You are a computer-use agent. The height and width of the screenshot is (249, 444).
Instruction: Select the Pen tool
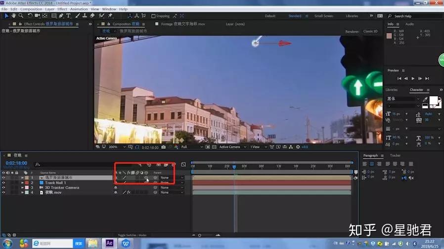tap(60, 16)
